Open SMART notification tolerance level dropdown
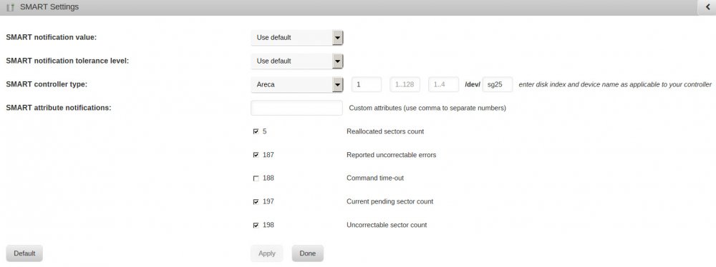716x267 pixels. (x=297, y=61)
